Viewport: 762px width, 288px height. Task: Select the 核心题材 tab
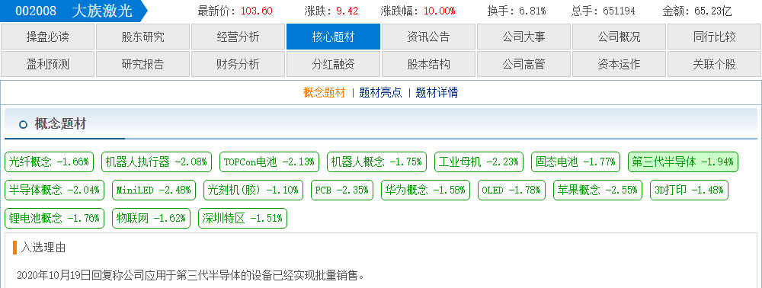[334, 37]
